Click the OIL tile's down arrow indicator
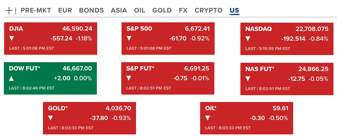This screenshot has height=138, width=337. click(x=208, y=118)
